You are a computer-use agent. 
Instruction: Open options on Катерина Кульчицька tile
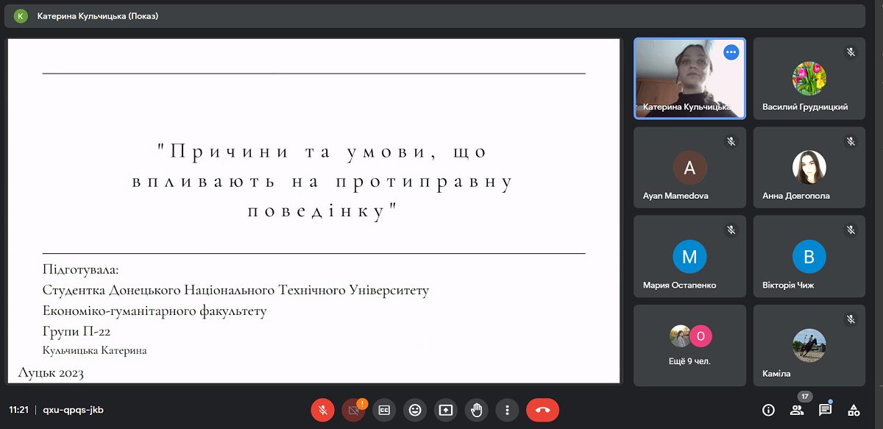[x=731, y=52]
